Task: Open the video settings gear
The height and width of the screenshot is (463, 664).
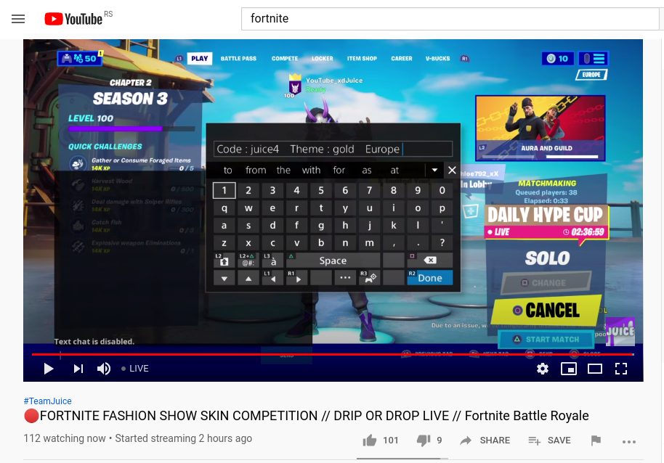Action: (543, 369)
